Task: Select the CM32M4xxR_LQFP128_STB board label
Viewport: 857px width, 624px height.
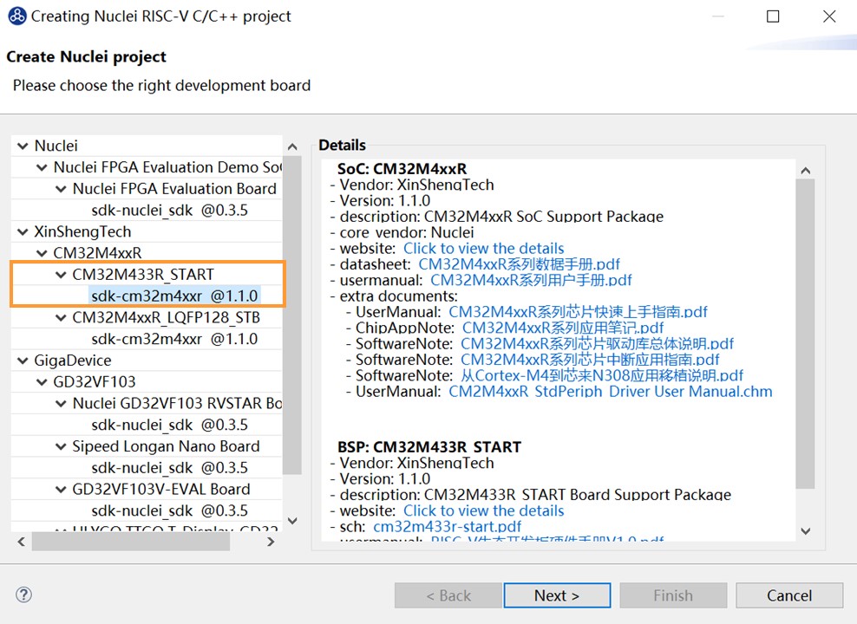Action: click(167, 318)
